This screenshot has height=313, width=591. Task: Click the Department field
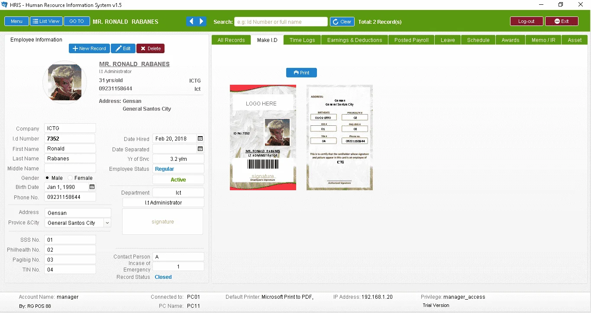[178, 193]
